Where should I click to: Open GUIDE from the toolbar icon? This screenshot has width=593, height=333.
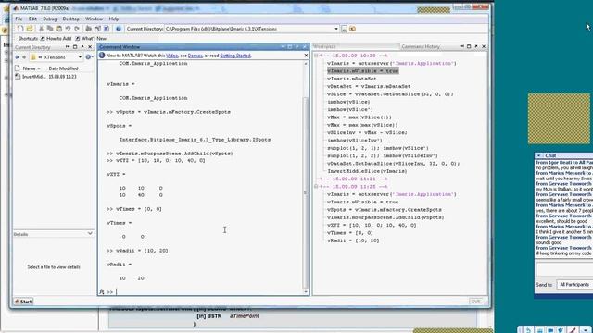pos(97,29)
